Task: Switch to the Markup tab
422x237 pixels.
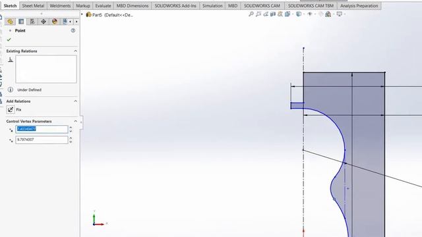Action: pos(83,6)
